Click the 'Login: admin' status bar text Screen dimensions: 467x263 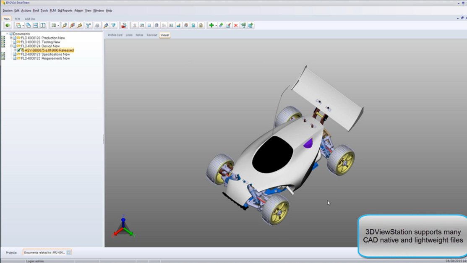[x=35, y=261]
